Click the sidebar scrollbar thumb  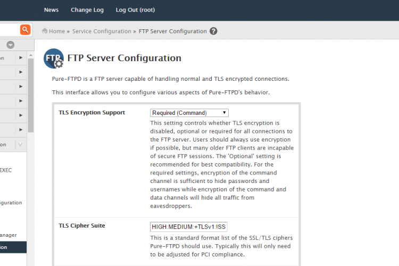[x=30, y=95]
